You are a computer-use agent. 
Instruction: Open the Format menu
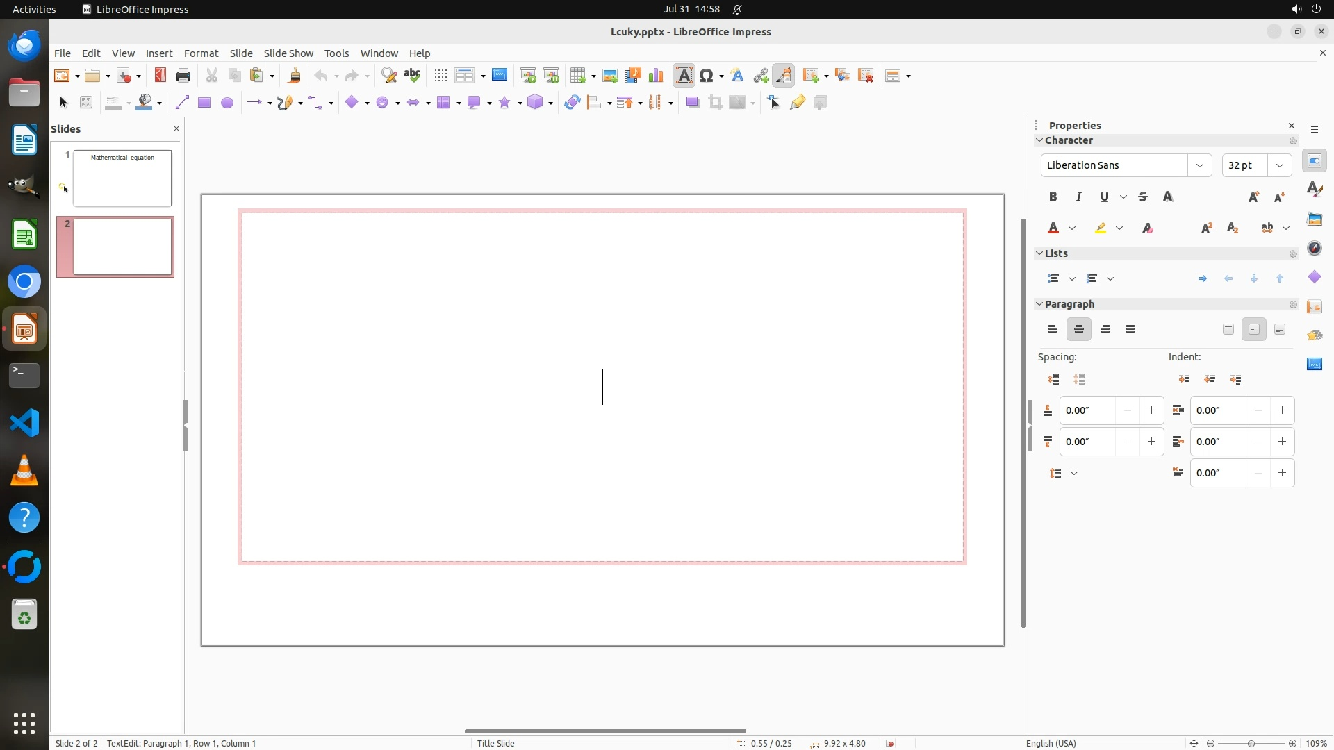[x=201, y=53]
